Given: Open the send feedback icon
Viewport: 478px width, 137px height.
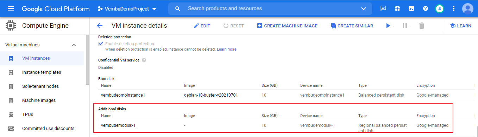Looking at the screenshot, I should click(383, 8).
